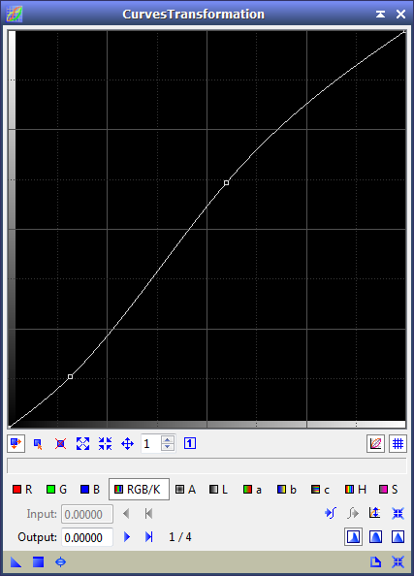Viewport: 414px width, 576px height.
Task: Choose linear interpolation
Action: click(x=398, y=537)
